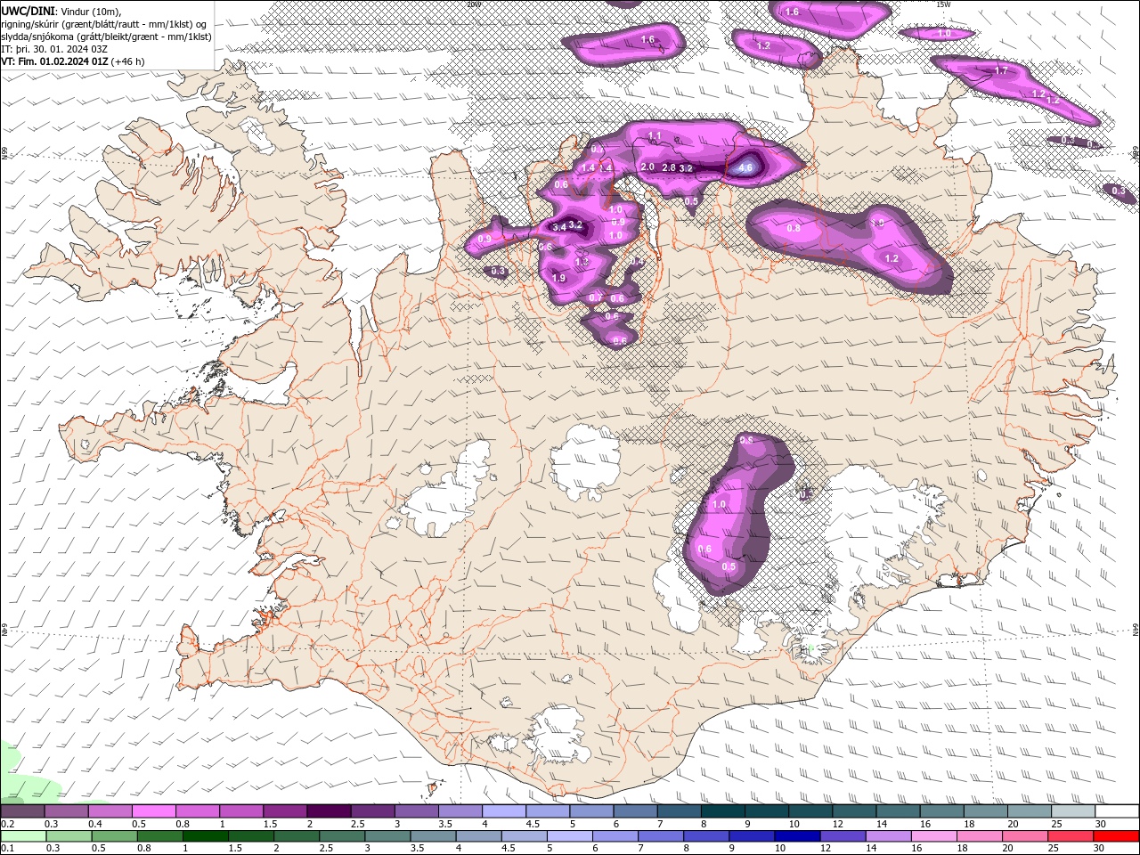The image size is (1140, 855).
Task: Click the lower legend swatch between 1 and 1.5
Action: point(205,835)
